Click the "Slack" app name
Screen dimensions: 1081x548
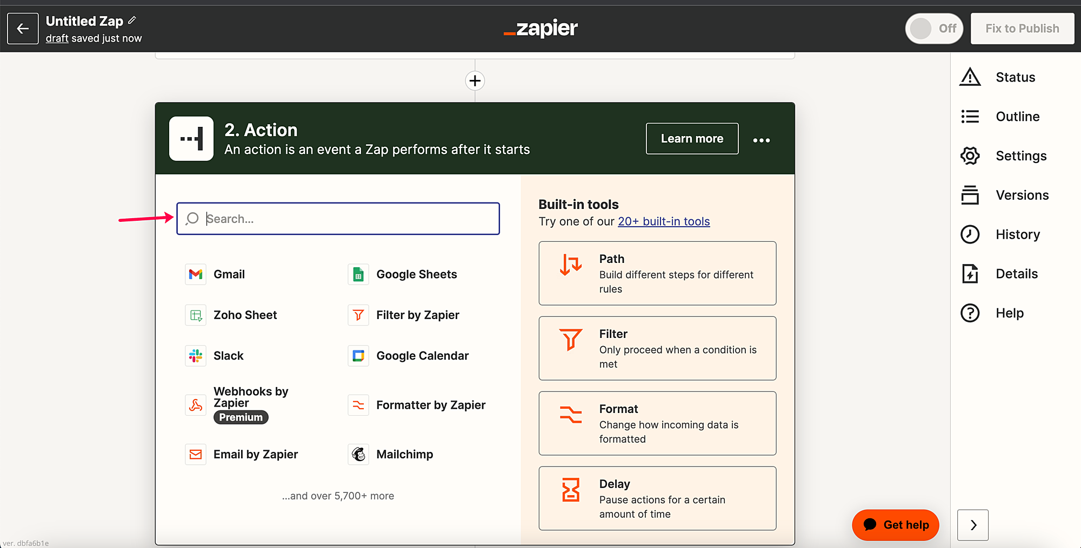pos(229,356)
